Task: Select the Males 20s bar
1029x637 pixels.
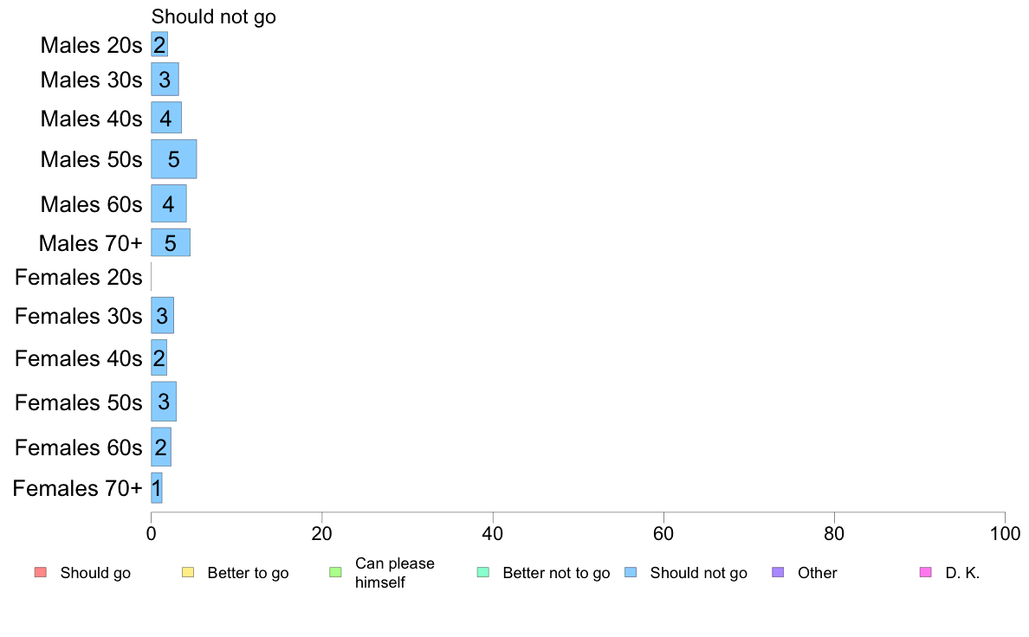Action: click(x=159, y=45)
